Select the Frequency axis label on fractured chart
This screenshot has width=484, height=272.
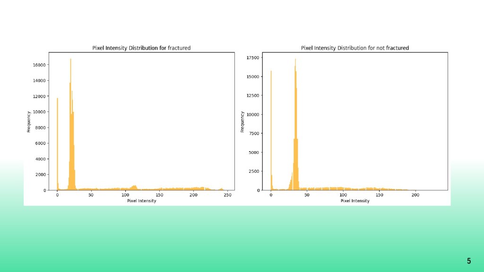(x=28, y=121)
